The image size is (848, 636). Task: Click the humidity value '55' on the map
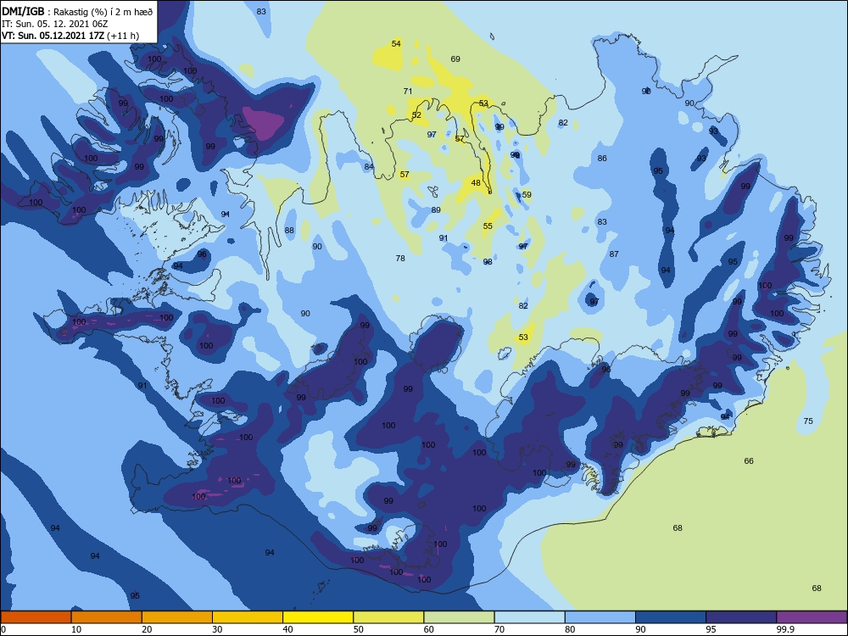pyautogui.click(x=488, y=226)
